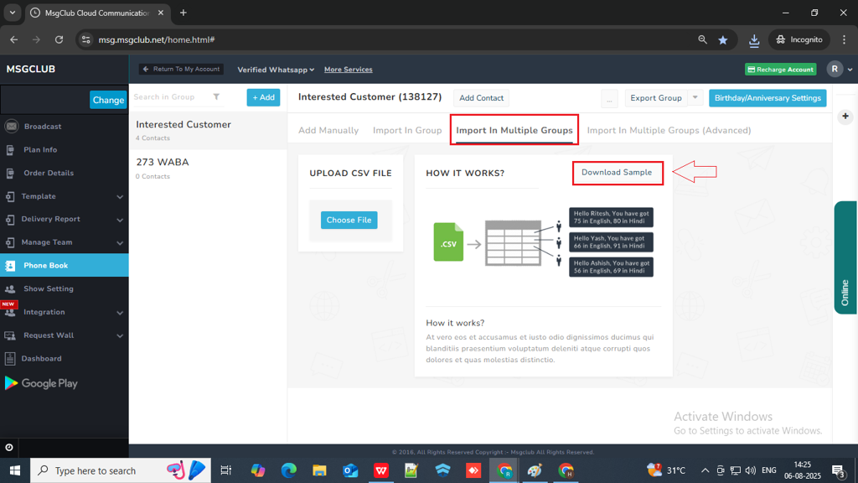This screenshot has height=483, width=858.
Task: Expand the Template menu chevron
Action: (x=120, y=196)
